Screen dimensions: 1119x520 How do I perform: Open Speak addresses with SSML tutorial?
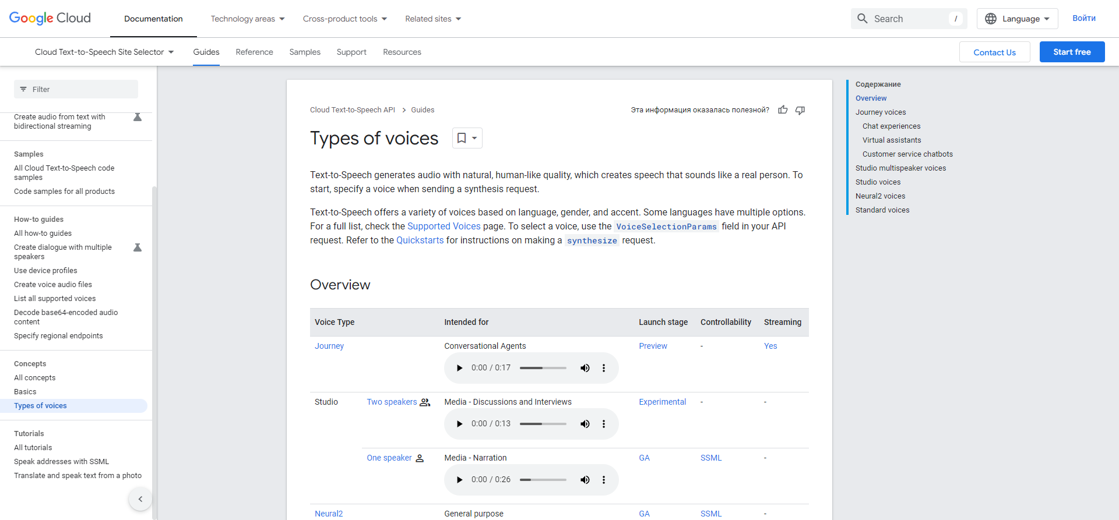pyautogui.click(x=61, y=462)
